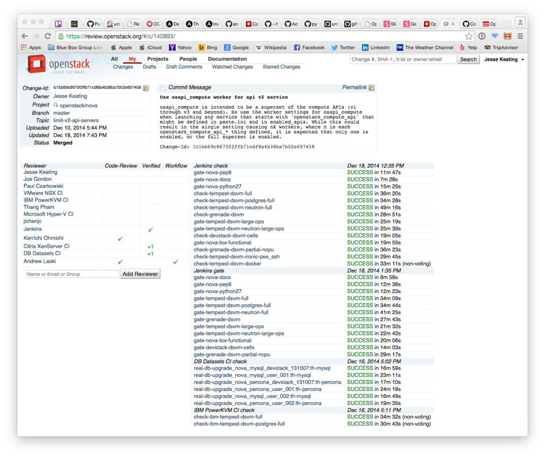Image resolution: width=545 pixels, height=457 pixels.
Task: Open real-db-upgrade_nova_mysql_user_001:th-mysql job link
Action: coord(252,375)
